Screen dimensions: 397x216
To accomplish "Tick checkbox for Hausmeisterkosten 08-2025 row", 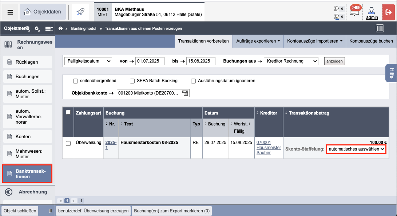I will pyautogui.click(x=68, y=143).
